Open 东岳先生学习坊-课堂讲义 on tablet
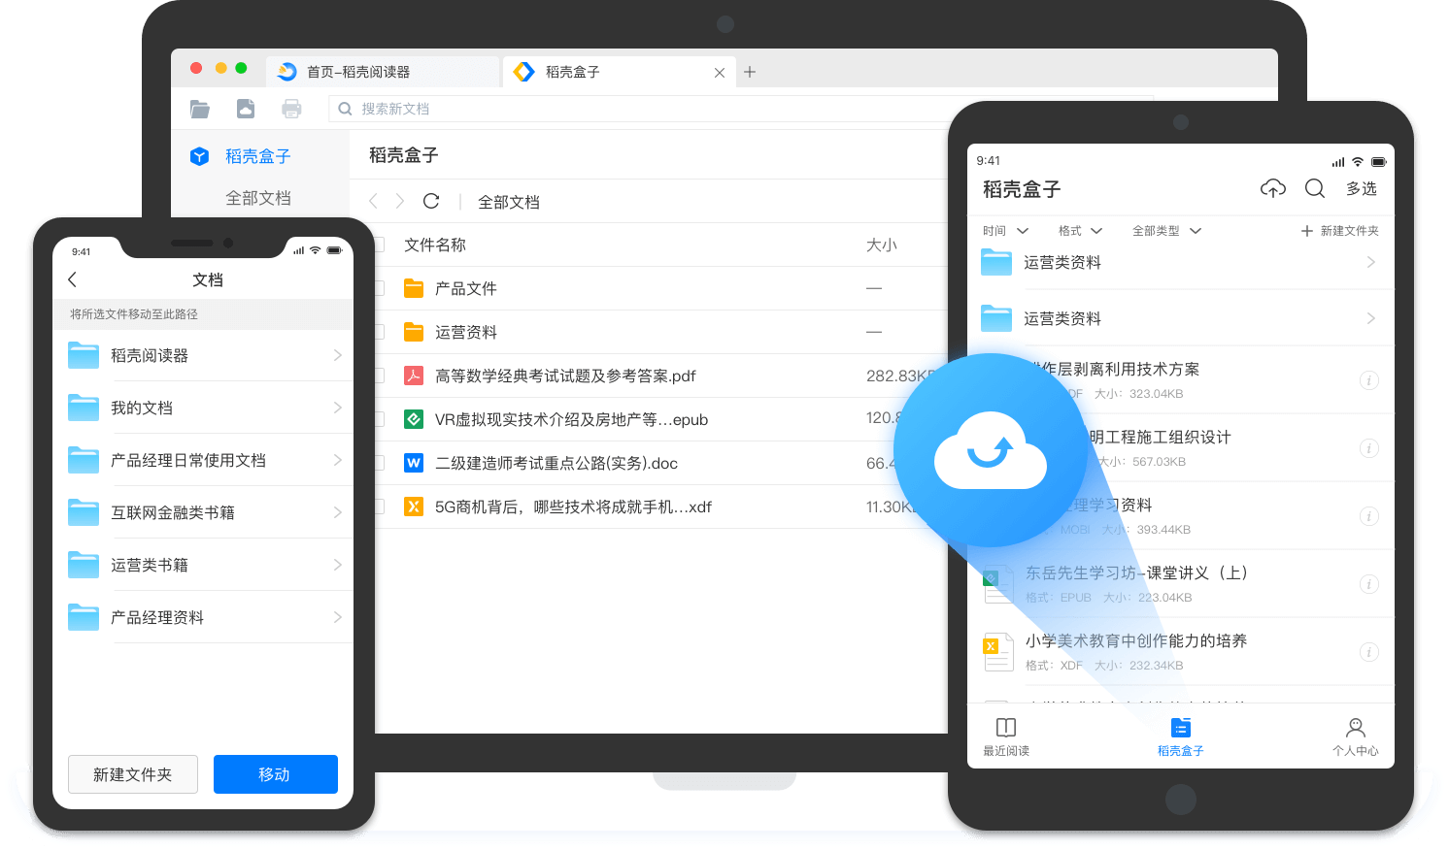Screen dimensions: 1449x850 tap(1136, 572)
